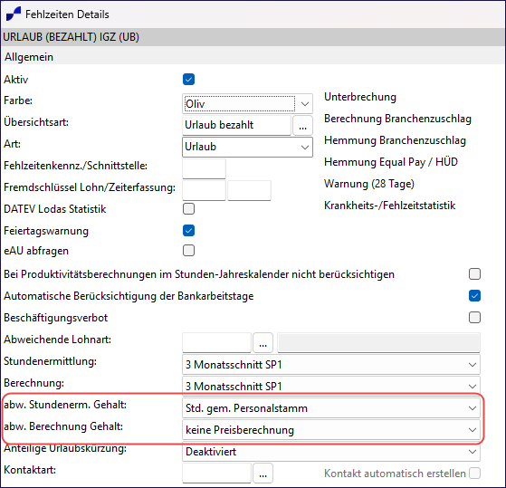Toggle the Feiertagswarnung checkbox
The width and height of the screenshot is (506, 488).
(x=188, y=231)
